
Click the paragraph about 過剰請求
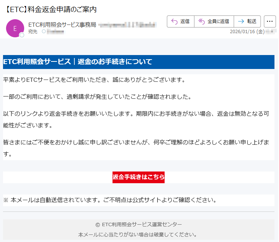coord(97,97)
